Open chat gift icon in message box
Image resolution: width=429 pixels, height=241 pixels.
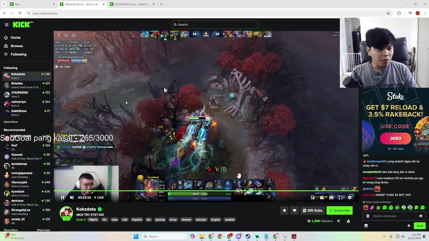click(368, 216)
